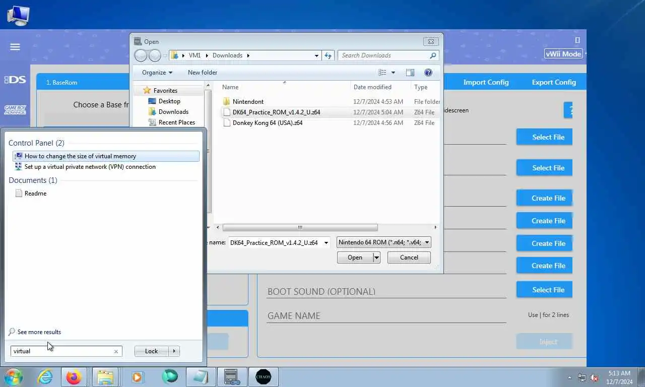Toggle the preview pane button
The image size is (645, 387).
tap(410, 73)
